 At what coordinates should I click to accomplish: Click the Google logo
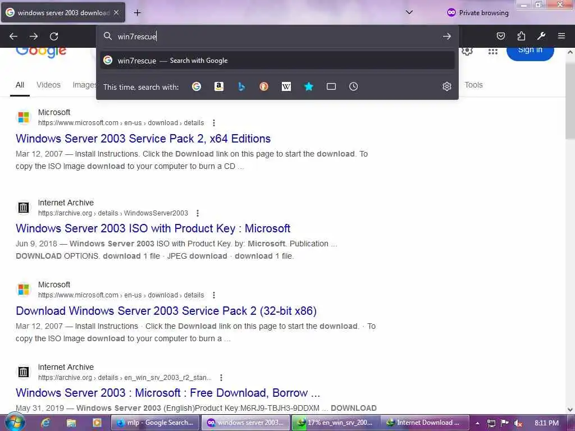[x=41, y=52]
